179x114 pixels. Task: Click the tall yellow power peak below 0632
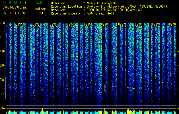42,111
